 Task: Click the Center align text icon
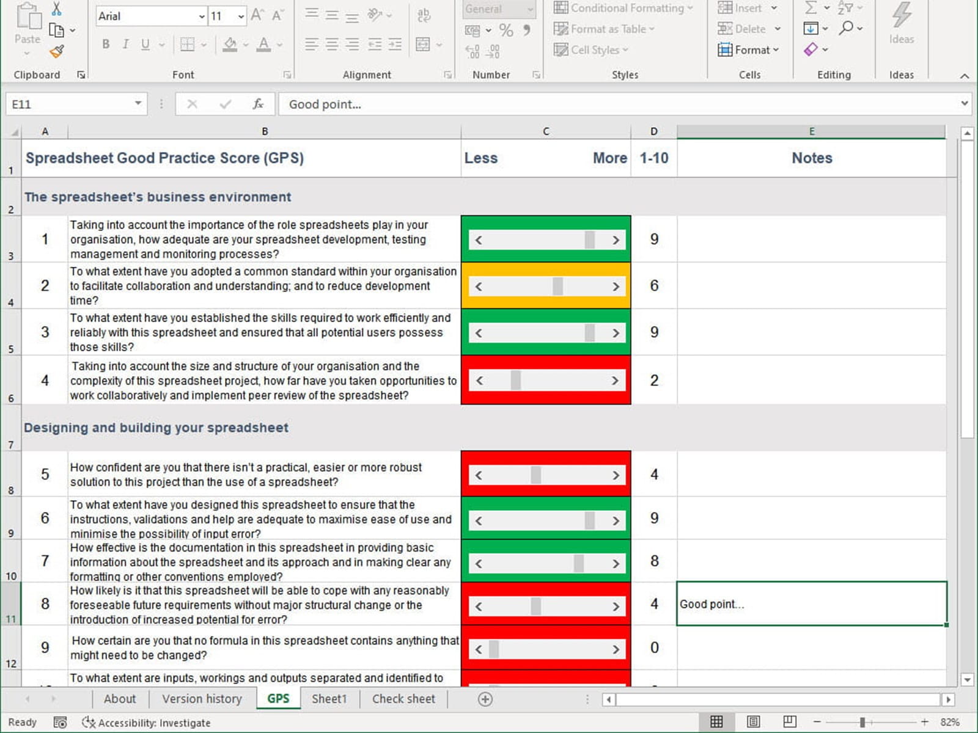[332, 44]
